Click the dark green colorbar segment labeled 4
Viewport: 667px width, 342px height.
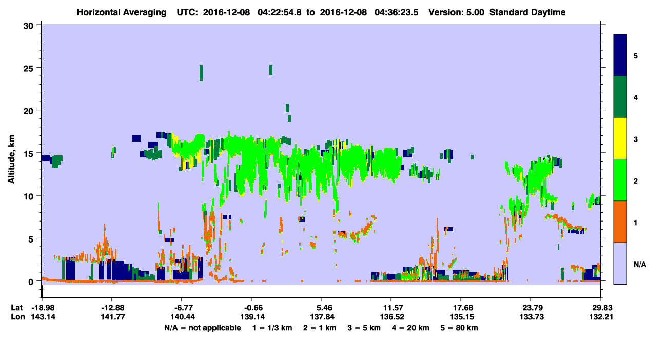621,97
